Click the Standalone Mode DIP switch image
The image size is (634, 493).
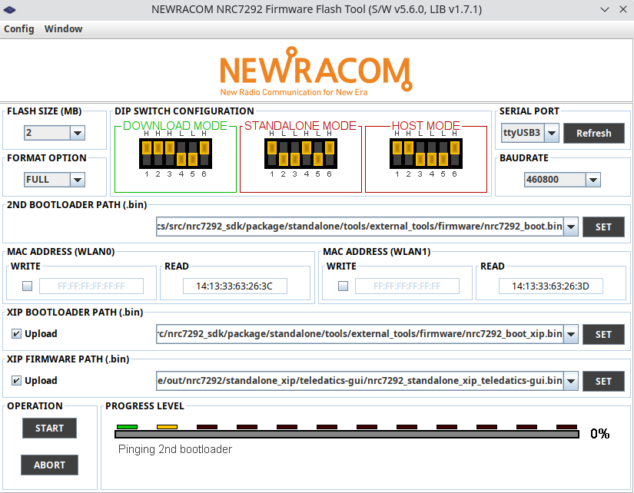300,154
